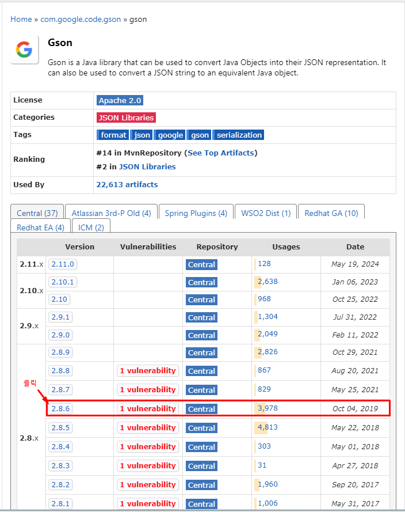Open 22,613 artifacts link

(127, 184)
